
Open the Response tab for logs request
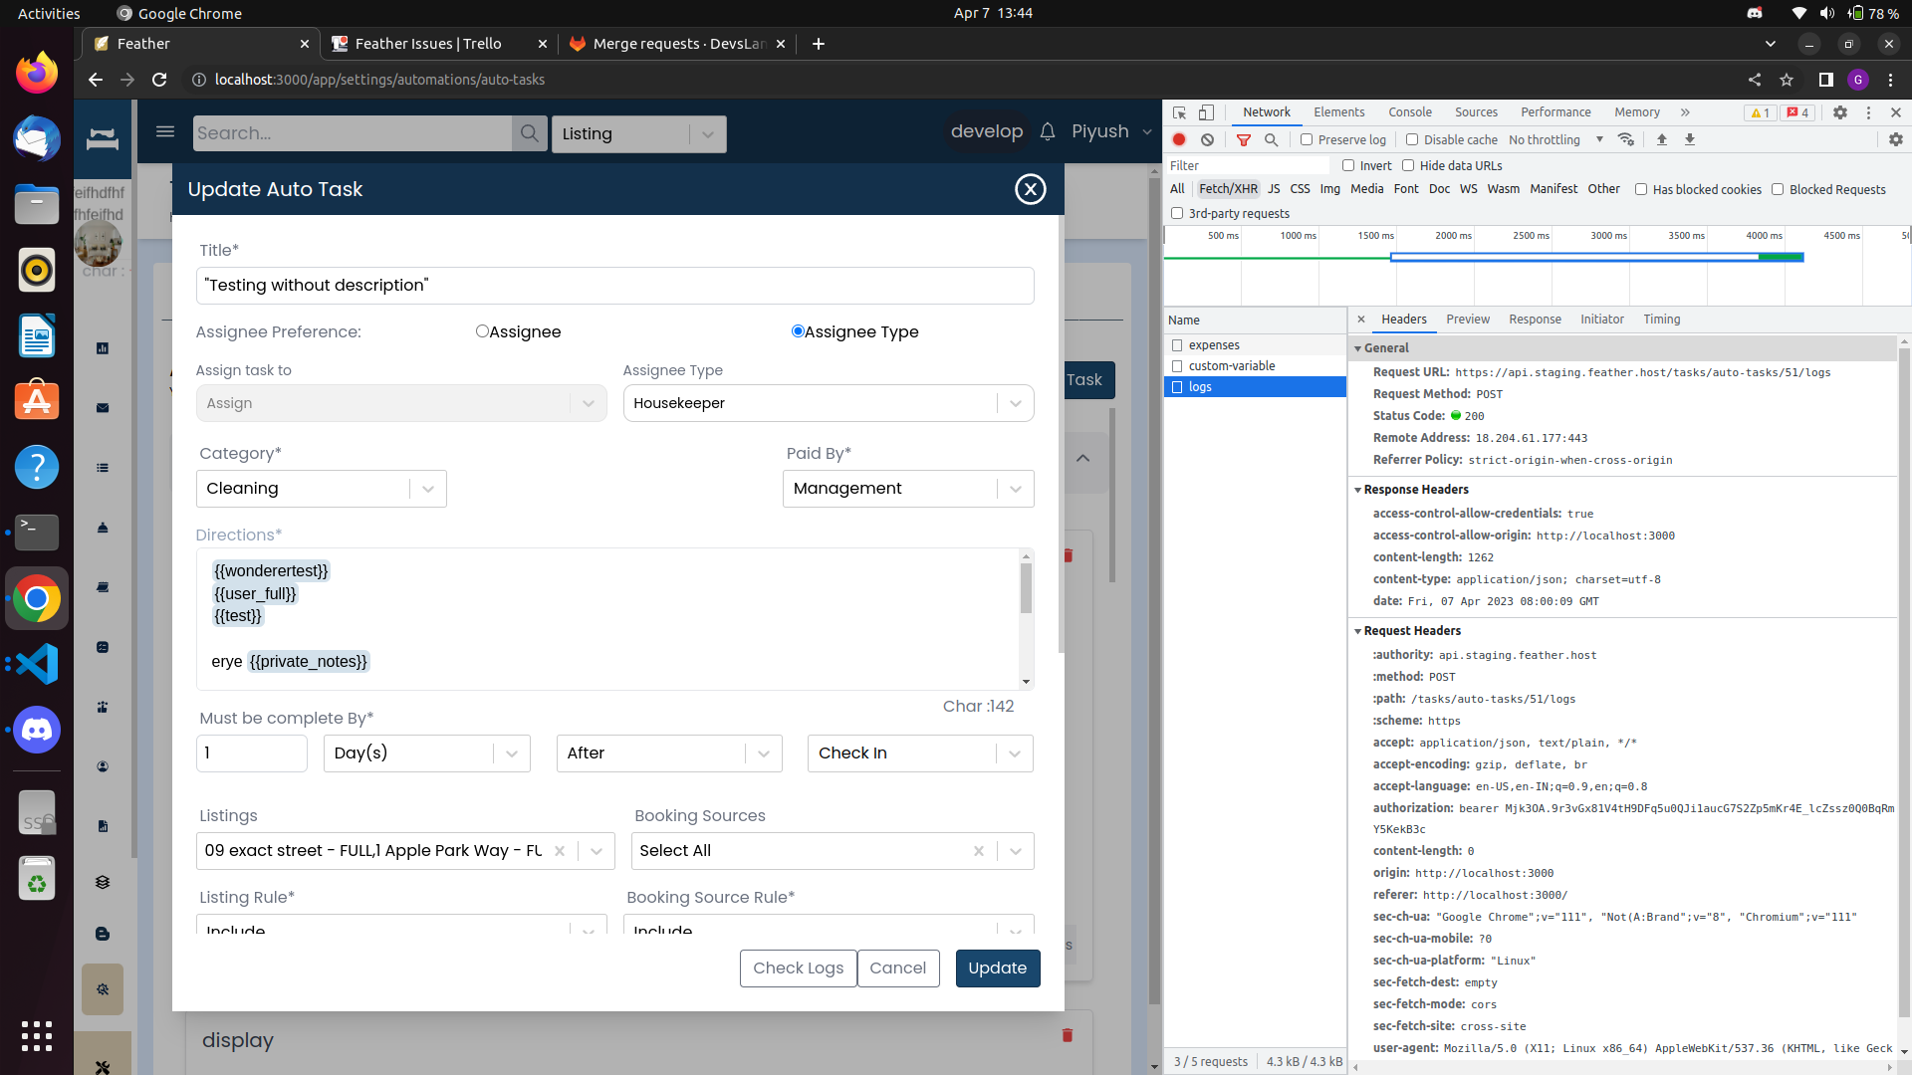tap(1534, 320)
